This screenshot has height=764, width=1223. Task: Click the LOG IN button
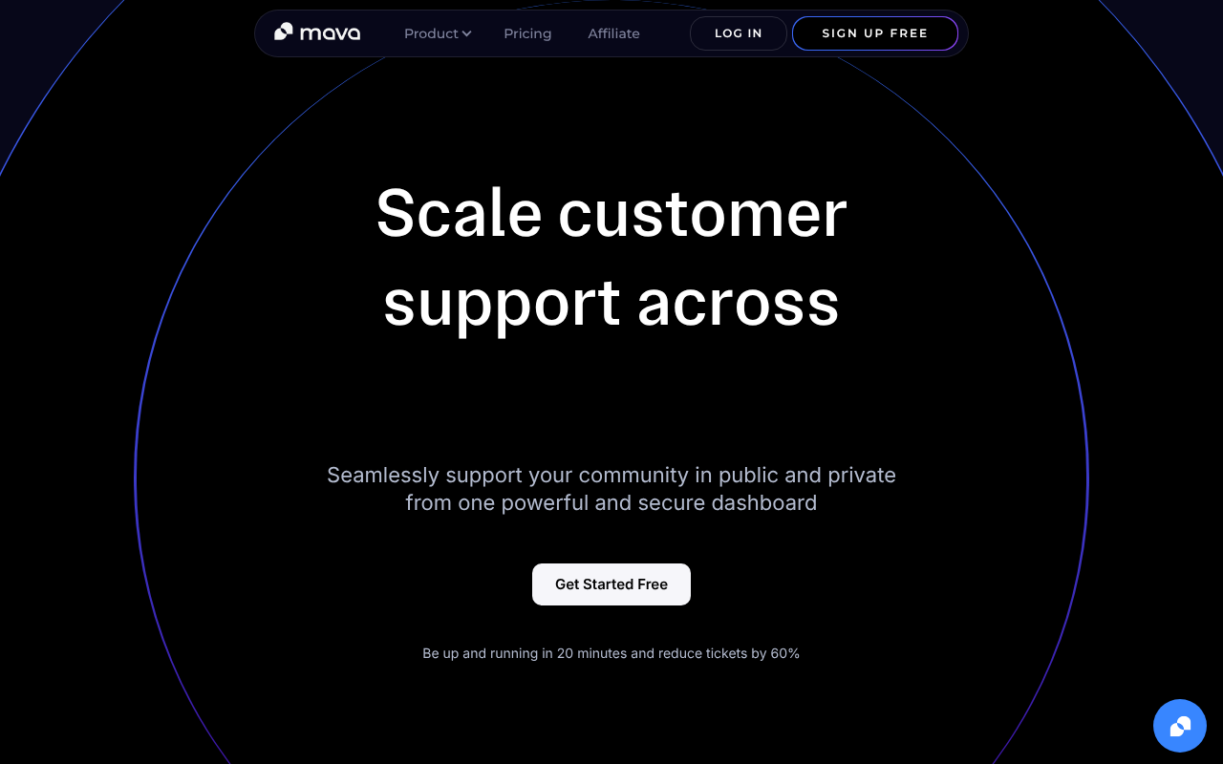pos(739,33)
